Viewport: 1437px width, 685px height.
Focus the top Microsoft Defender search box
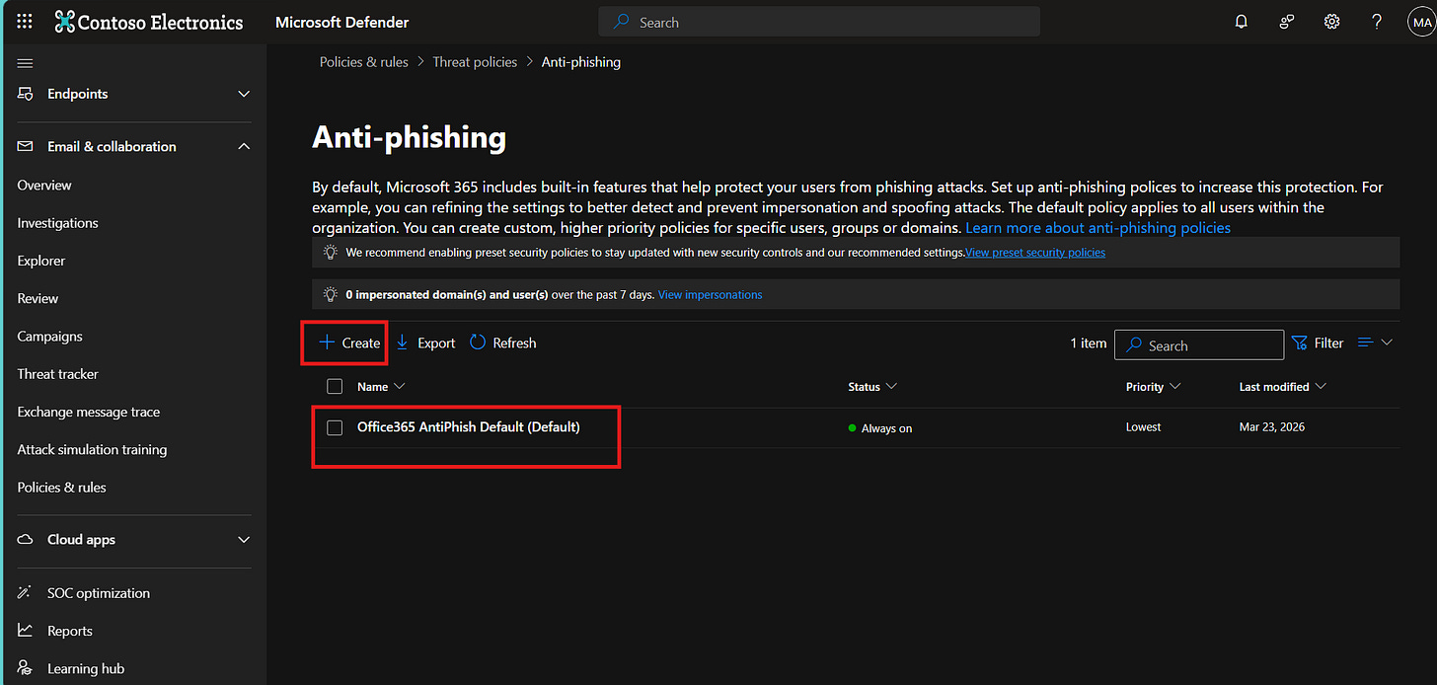819,22
